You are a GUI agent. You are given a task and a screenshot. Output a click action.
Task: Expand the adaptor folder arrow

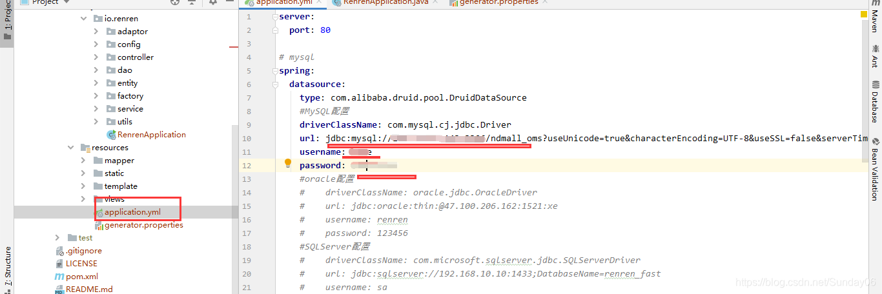coord(96,32)
